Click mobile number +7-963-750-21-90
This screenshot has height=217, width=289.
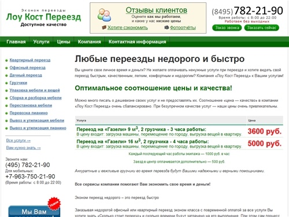(30, 176)
